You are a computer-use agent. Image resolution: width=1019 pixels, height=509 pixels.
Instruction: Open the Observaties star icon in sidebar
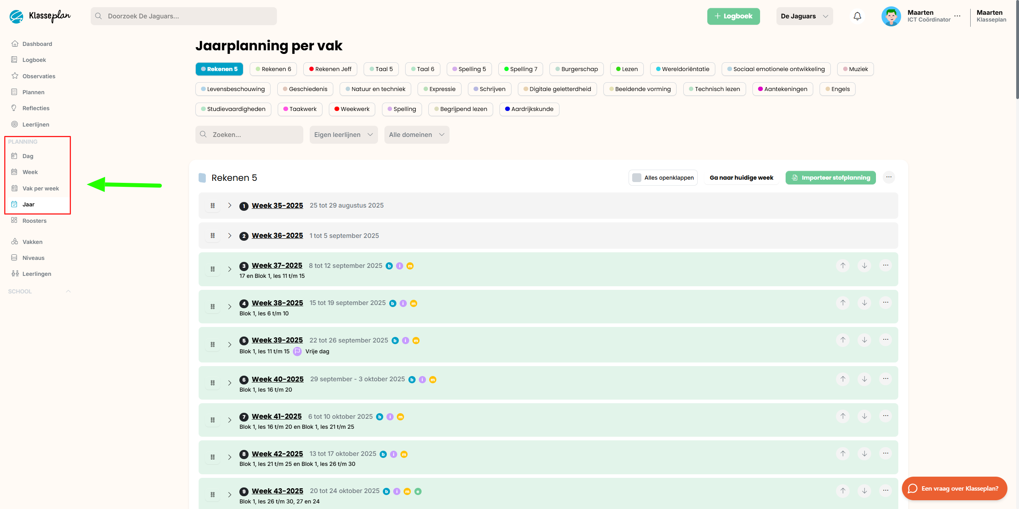coord(15,76)
